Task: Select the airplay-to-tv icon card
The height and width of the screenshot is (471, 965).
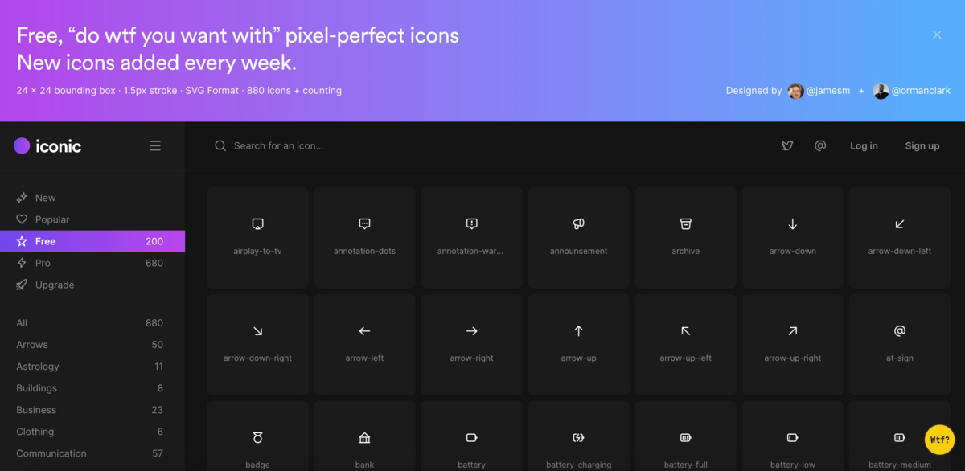Action: pos(257,237)
